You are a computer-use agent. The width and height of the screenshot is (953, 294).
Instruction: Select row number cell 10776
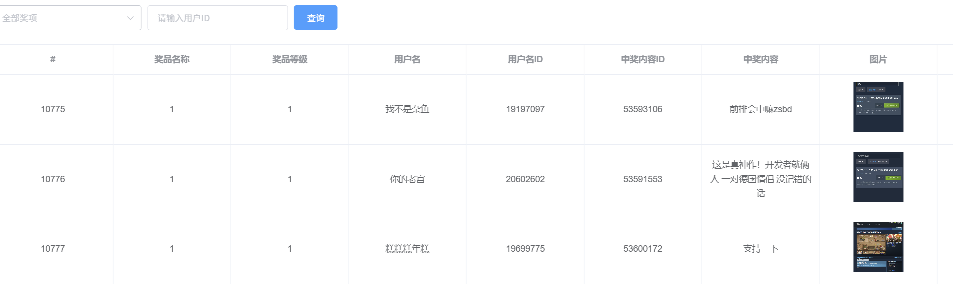point(53,179)
